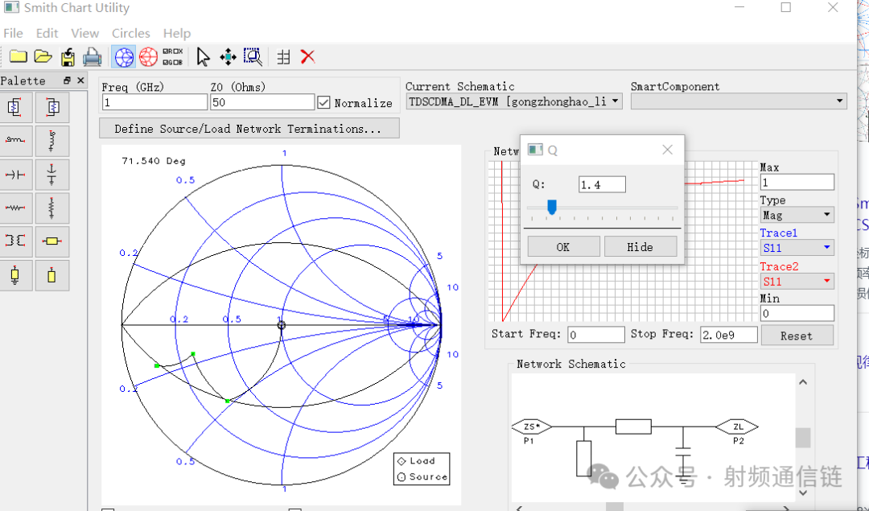Open the Trace1 S11 dropdown
869x511 pixels.
click(x=797, y=248)
